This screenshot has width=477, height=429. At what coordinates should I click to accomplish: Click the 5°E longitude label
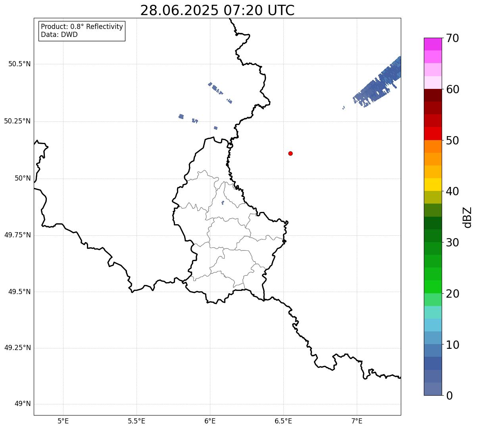tap(63, 421)
